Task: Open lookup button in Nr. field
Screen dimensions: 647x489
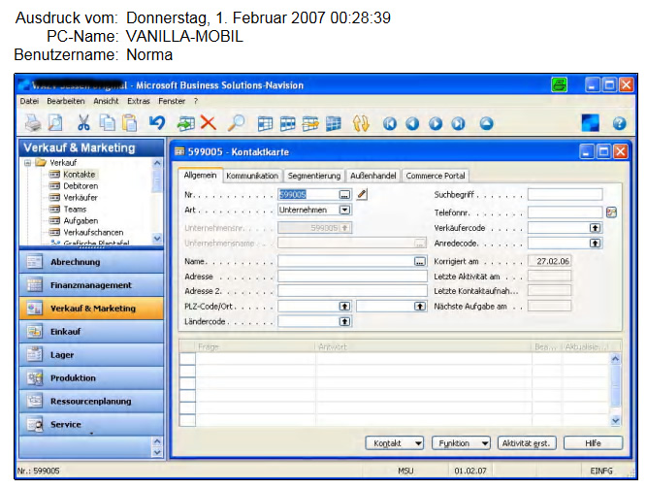Action: 344,194
